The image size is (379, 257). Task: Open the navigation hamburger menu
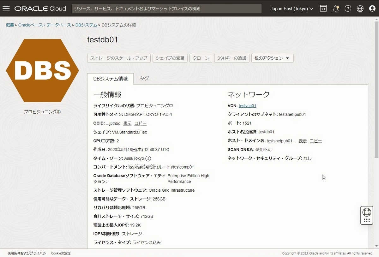[6, 9]
